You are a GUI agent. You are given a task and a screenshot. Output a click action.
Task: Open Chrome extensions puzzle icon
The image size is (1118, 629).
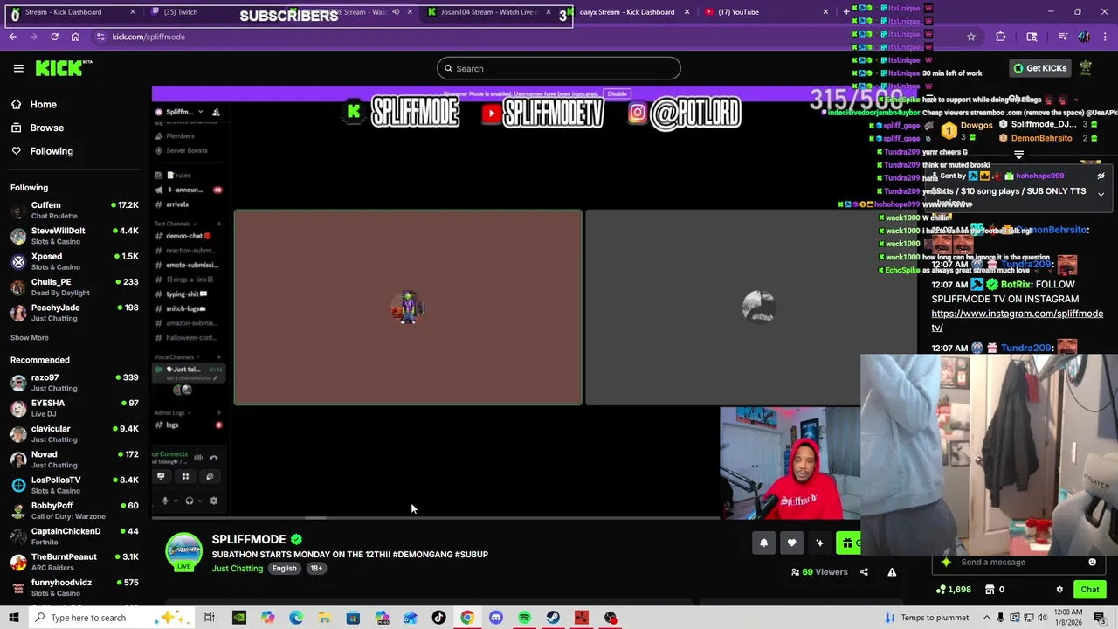click(1000, 37)
